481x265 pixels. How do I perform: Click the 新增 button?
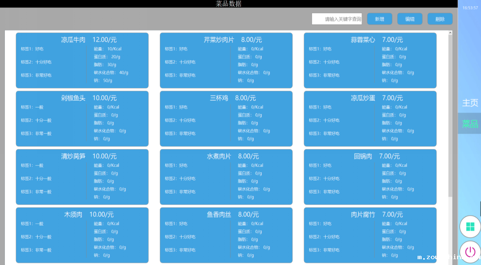pyautogui.click(x=379, y=19)
